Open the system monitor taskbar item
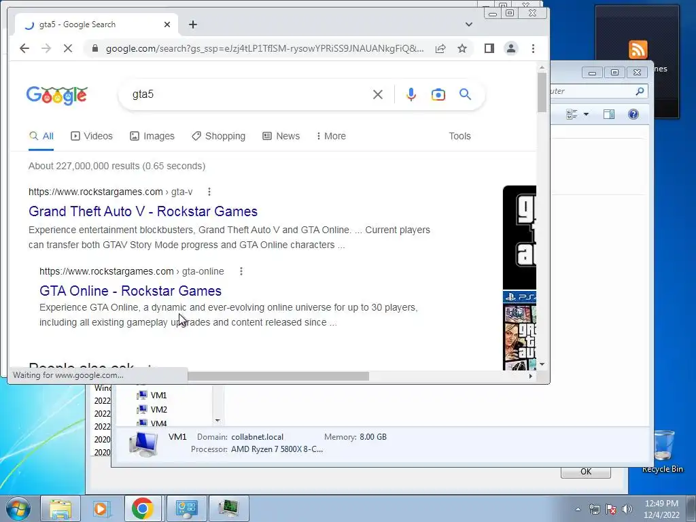This screenshot has height=522, width=696. tap(228, 508)
